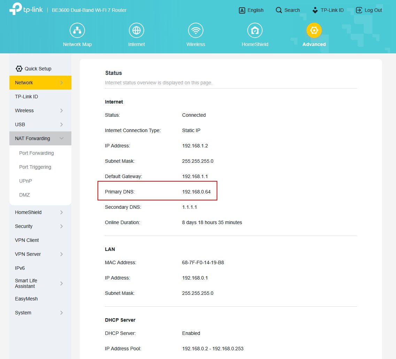The width and height of the screenshot is (396, 359).
Task: Open the HomeShield shield icon
Action: [255, 31]
